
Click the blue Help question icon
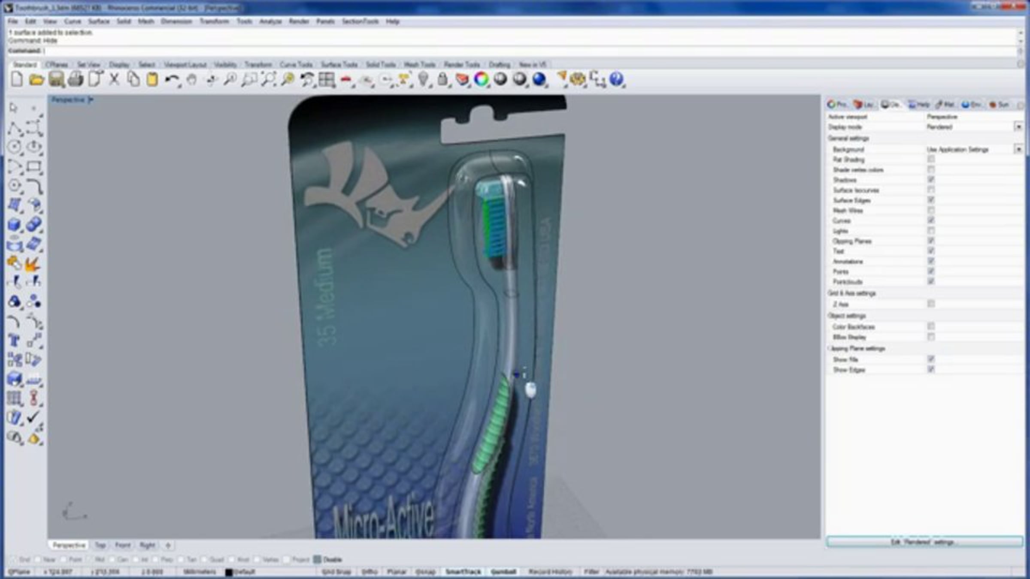pyautogui.click(x=616, y=80)
